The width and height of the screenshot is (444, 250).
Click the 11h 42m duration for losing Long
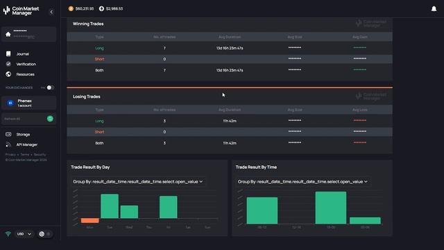click(230, 121)
